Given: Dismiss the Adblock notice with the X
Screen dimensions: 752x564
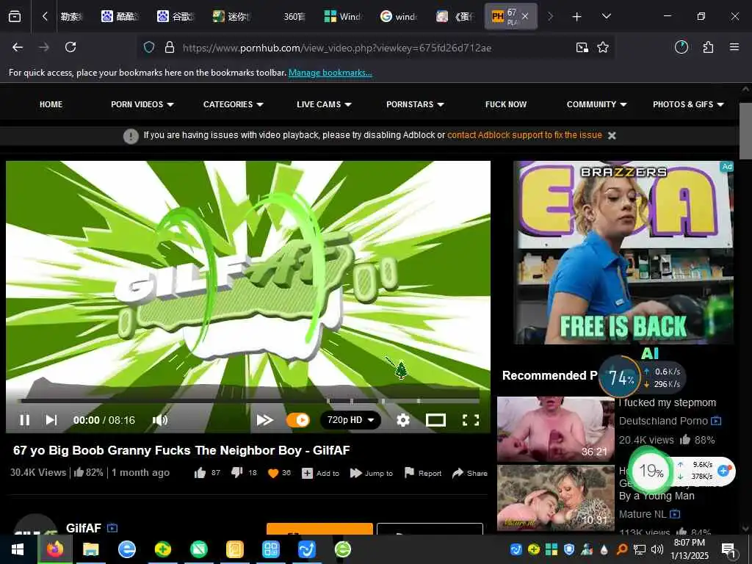Looking at the screenshot, I should point(612,136).
